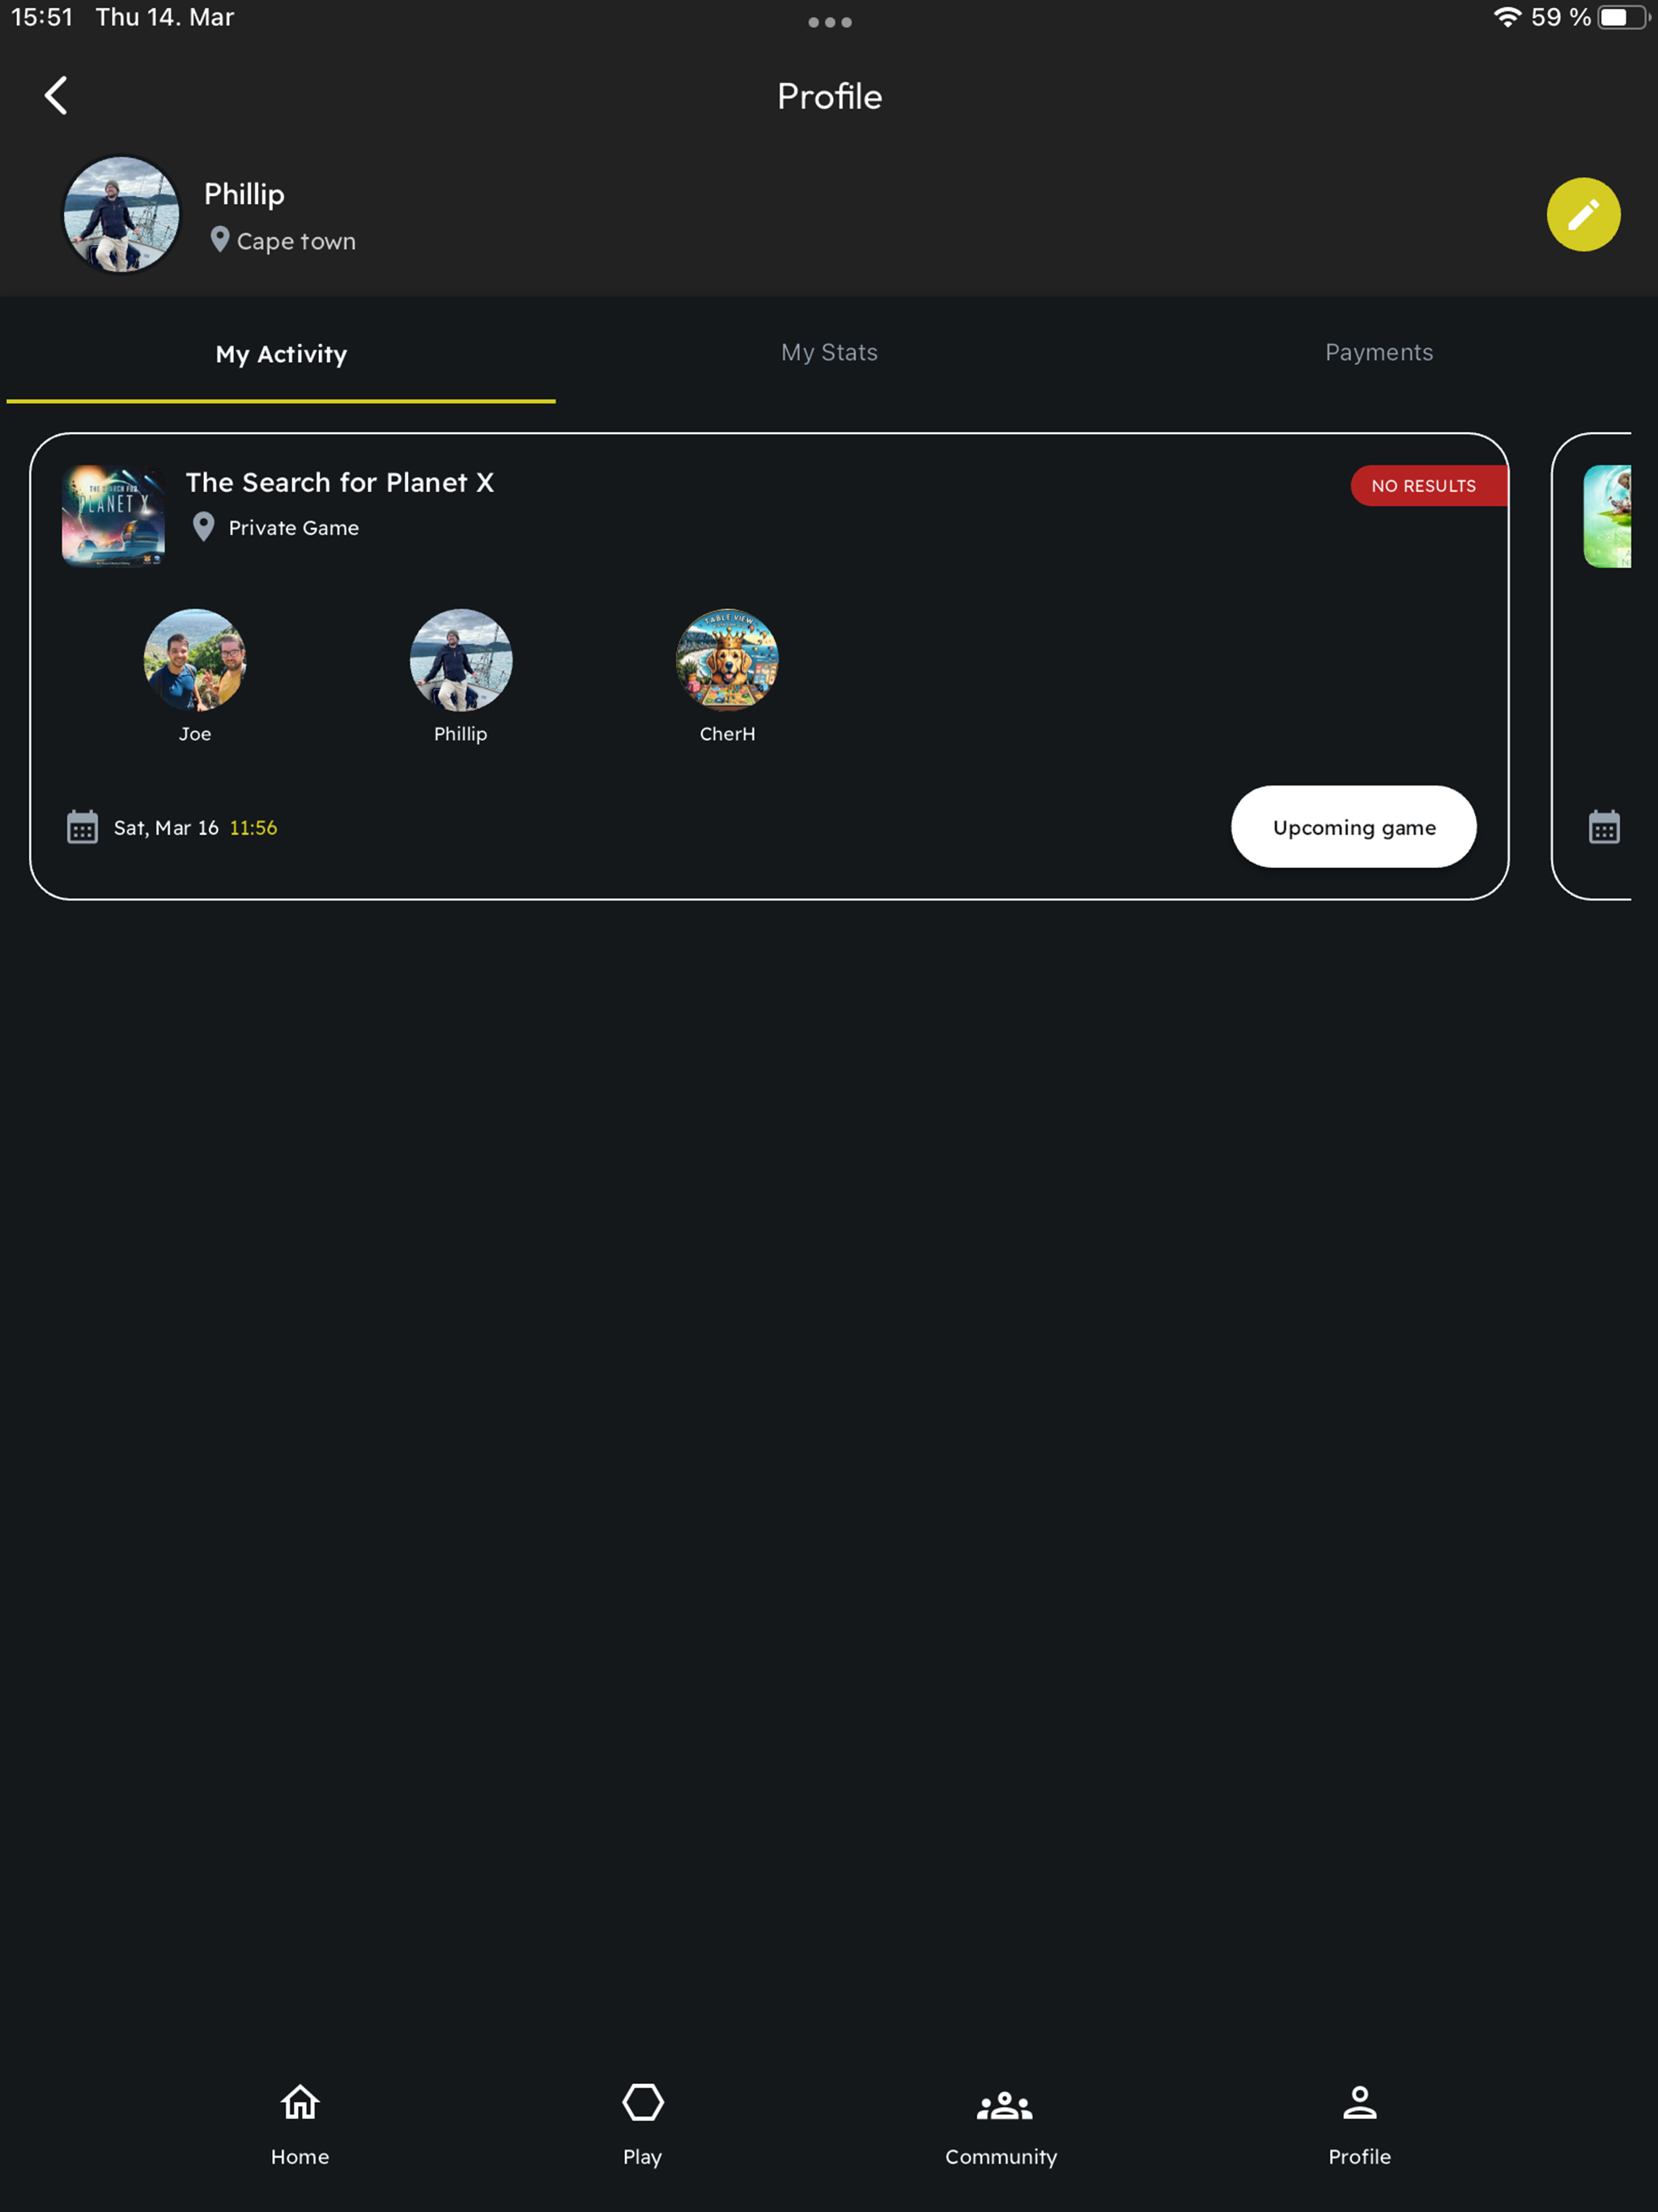The height and width of the screenshot is (2212, 1658).
Task: Tap the location pin beside Cape town
Action: point(220,240)
